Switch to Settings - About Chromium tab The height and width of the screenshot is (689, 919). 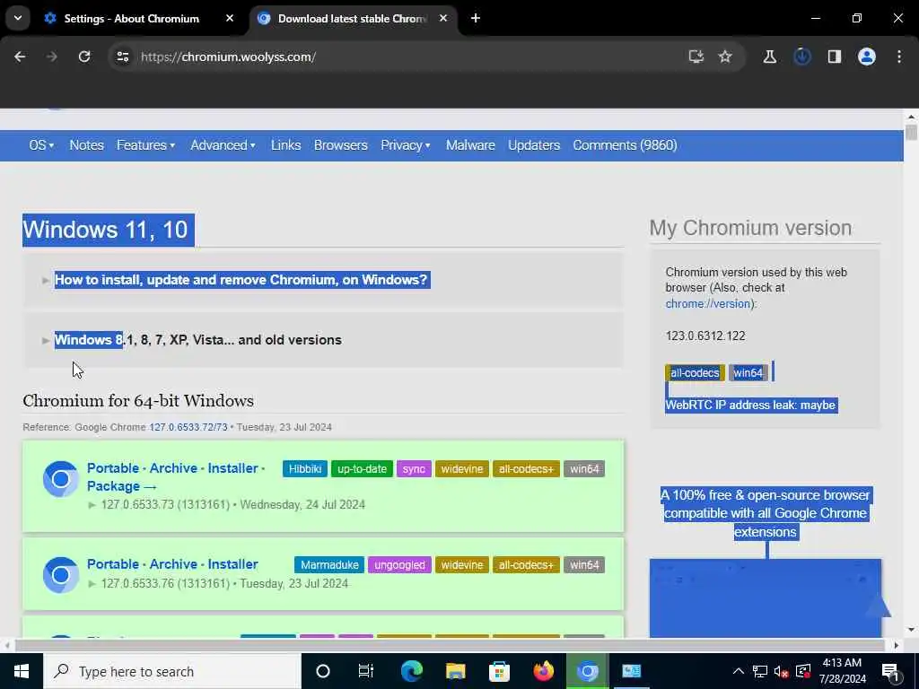pos(131,19)
